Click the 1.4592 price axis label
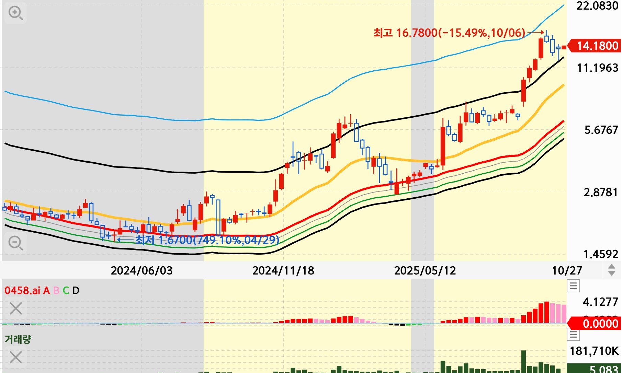Screen dimensions: 622x373 pos(601,254)
